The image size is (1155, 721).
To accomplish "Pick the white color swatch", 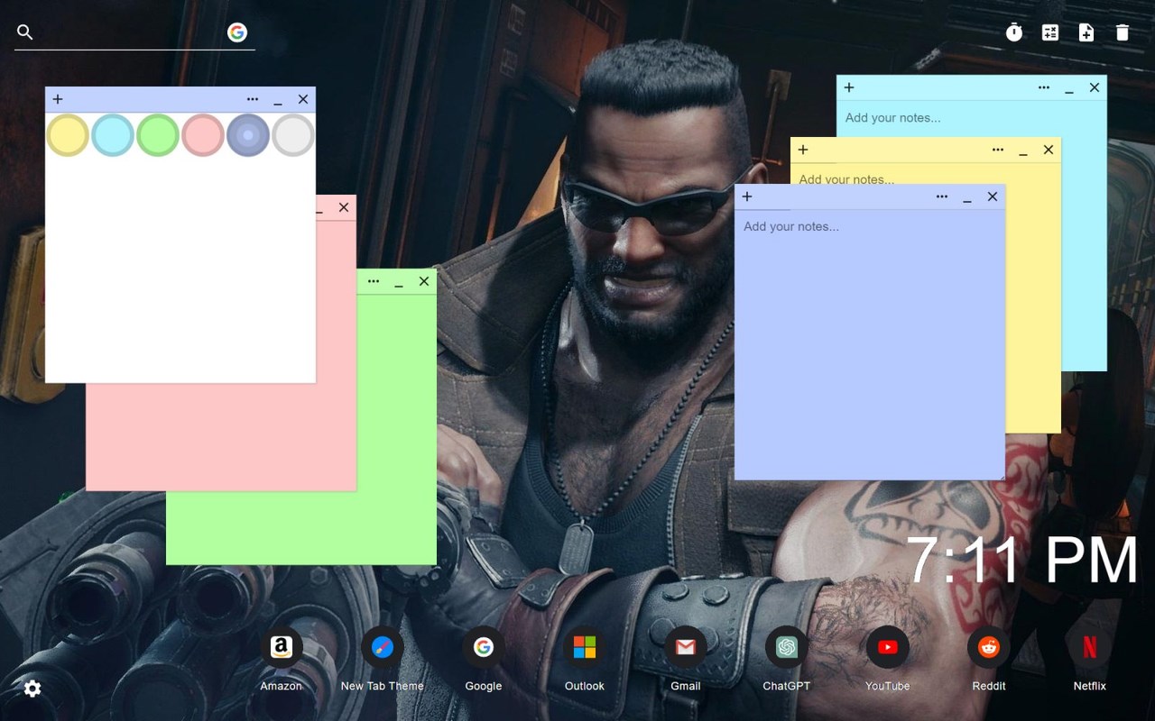I will point(293,135).
